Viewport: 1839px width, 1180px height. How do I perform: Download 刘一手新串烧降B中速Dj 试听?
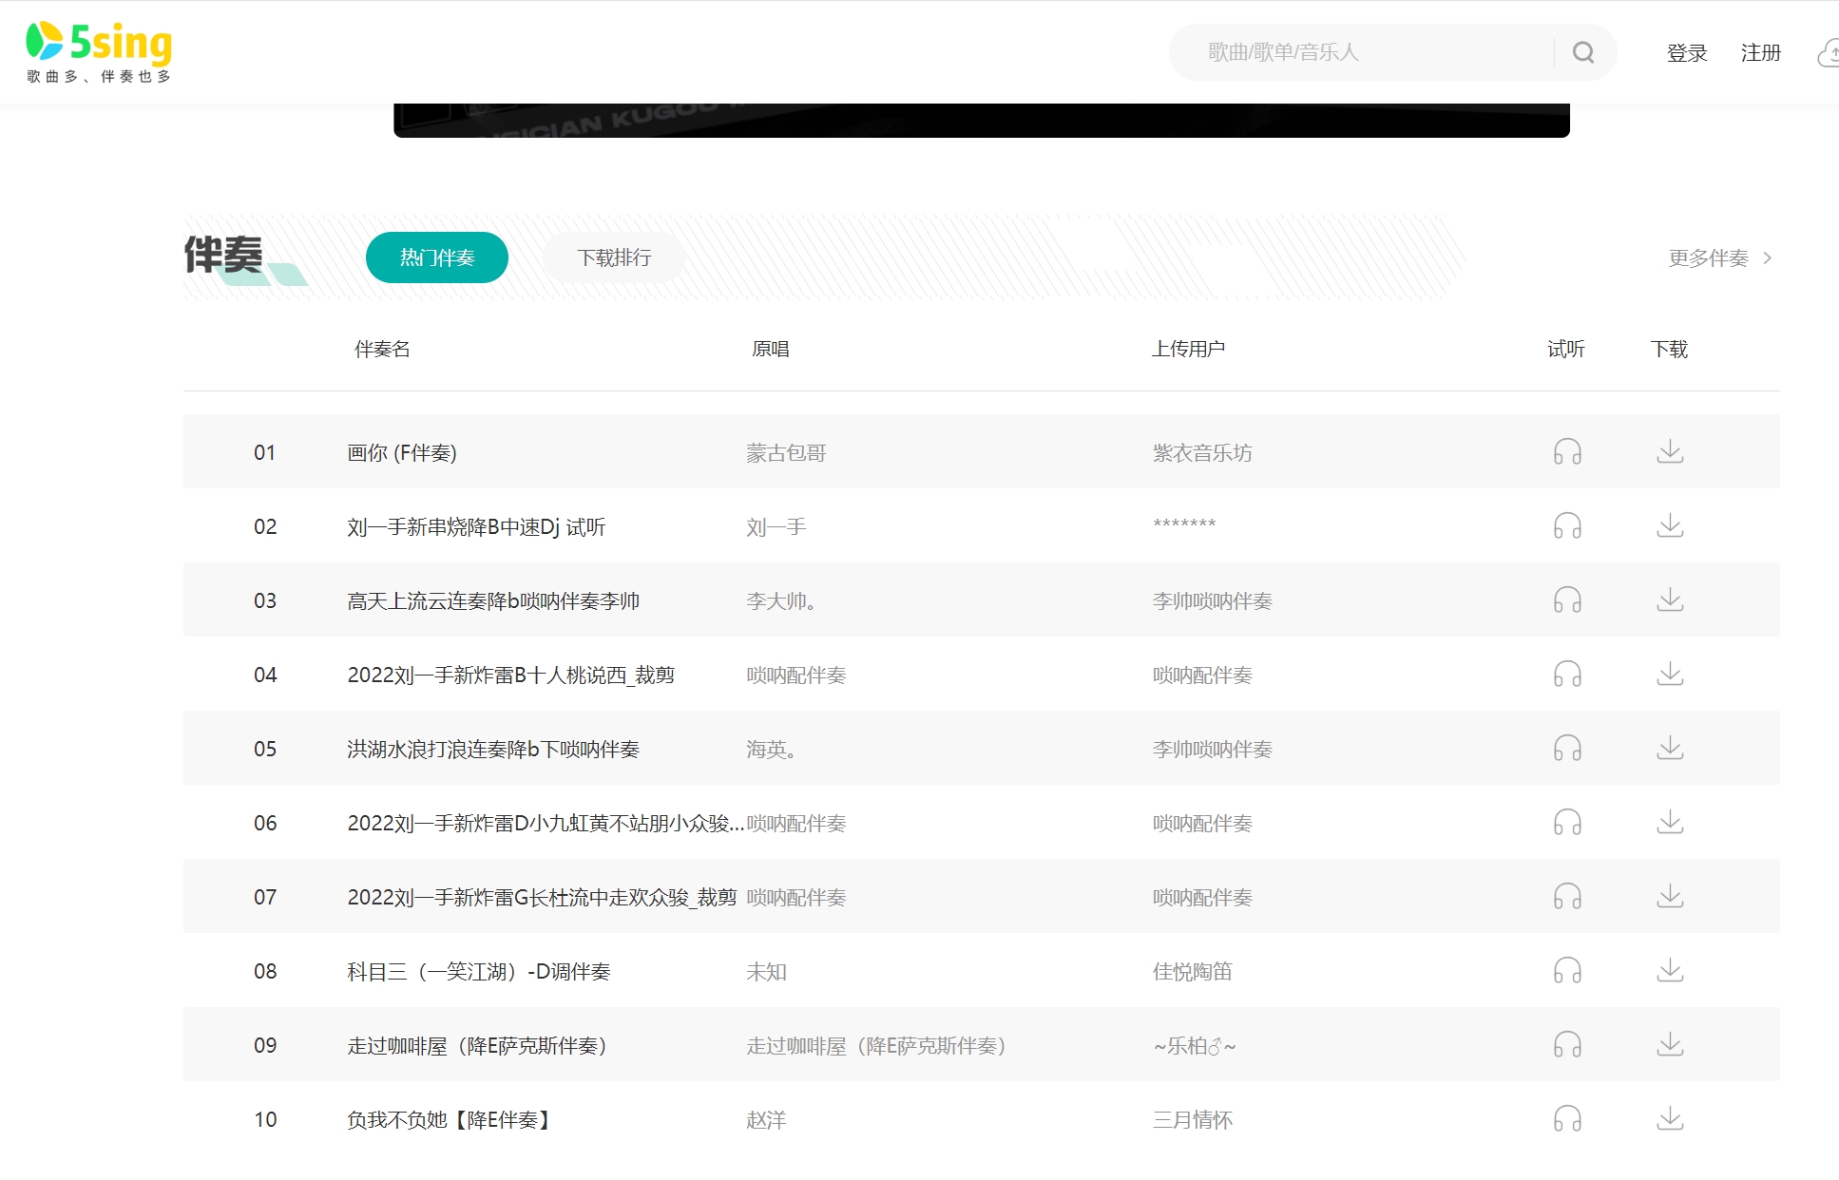coord(1670,525)
